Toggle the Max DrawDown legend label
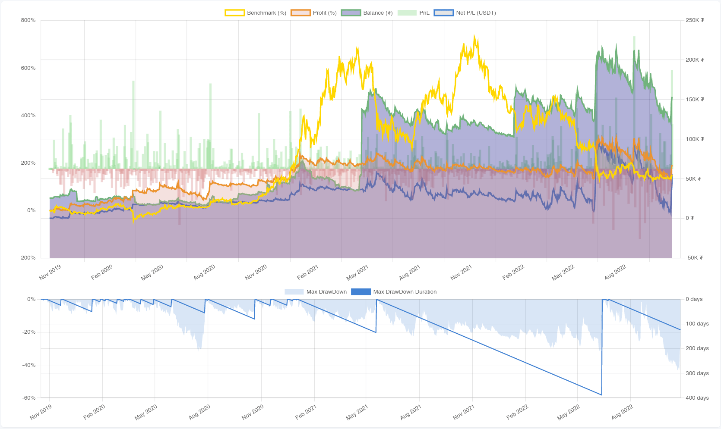 (x=326, y=292)
